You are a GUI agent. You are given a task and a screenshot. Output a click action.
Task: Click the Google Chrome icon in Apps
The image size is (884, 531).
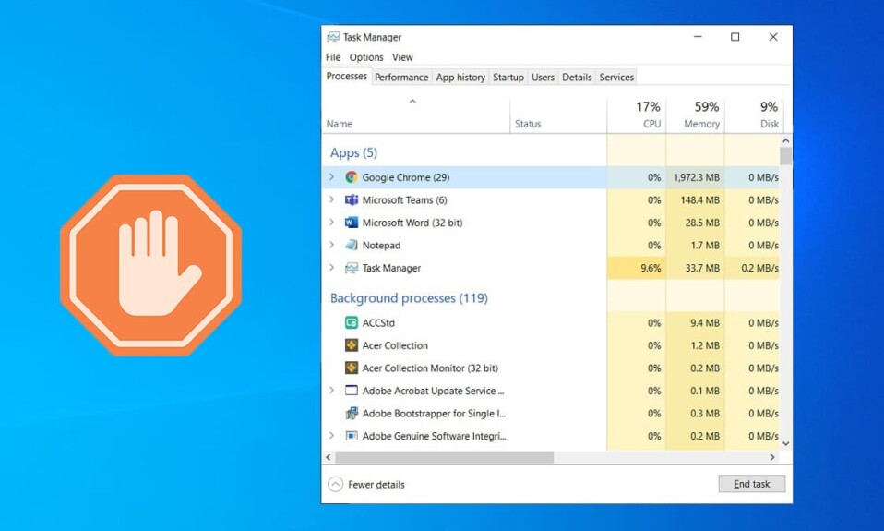pyautogui.click(x=352, y=177)
